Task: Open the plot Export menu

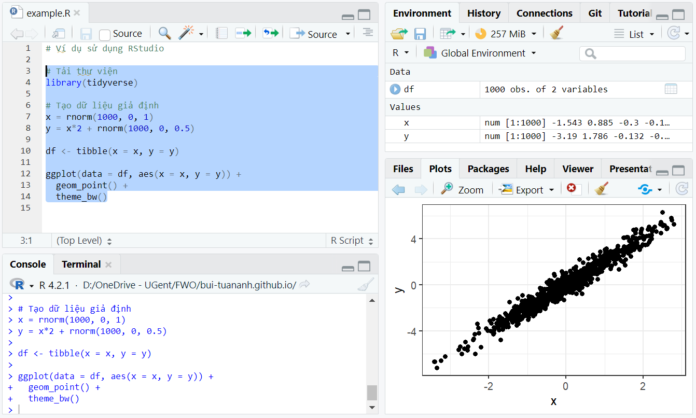Action: 526,190
